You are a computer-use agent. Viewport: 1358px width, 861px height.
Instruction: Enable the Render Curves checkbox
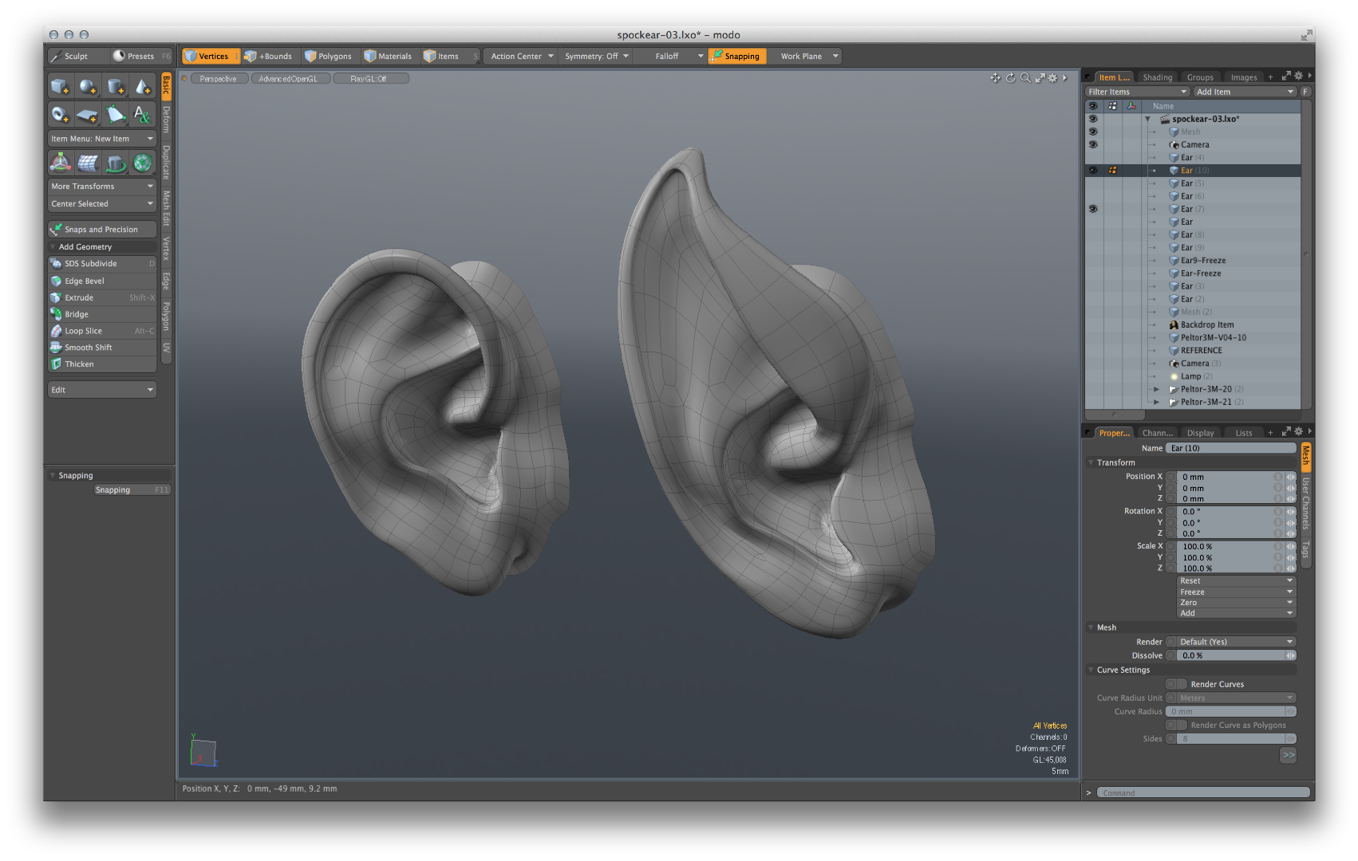click(x=1176, y=684)
